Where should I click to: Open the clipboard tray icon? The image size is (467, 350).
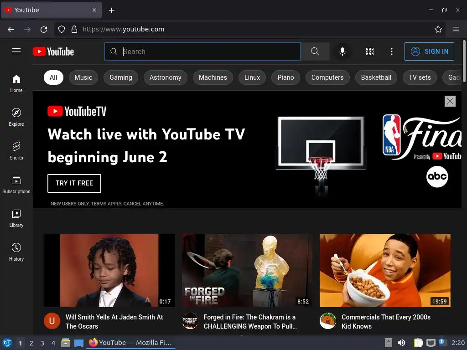click(x=418, y=343)
